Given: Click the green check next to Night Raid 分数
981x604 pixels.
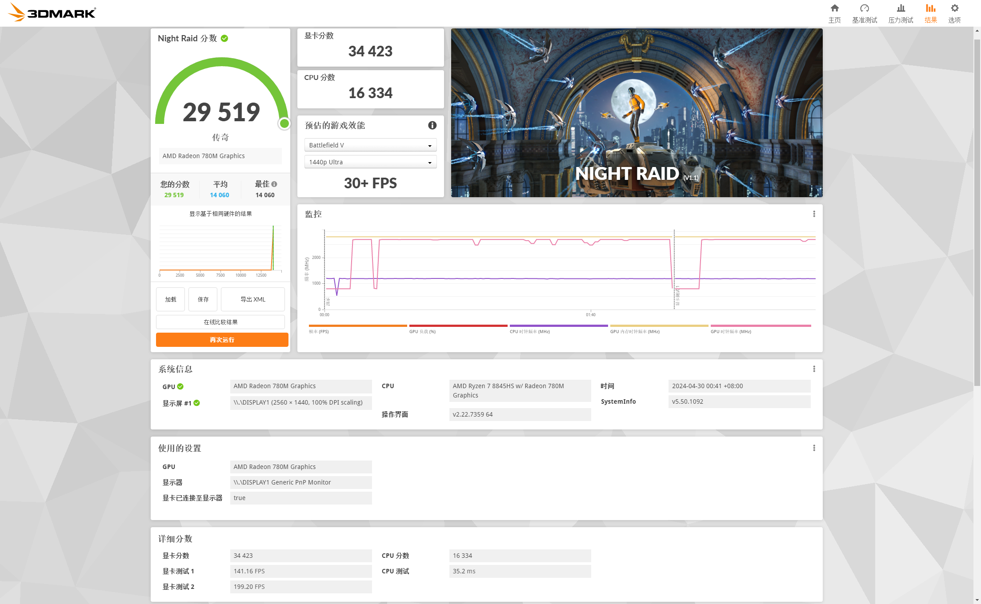Looking at the screenshot, I should pos(224,38).
